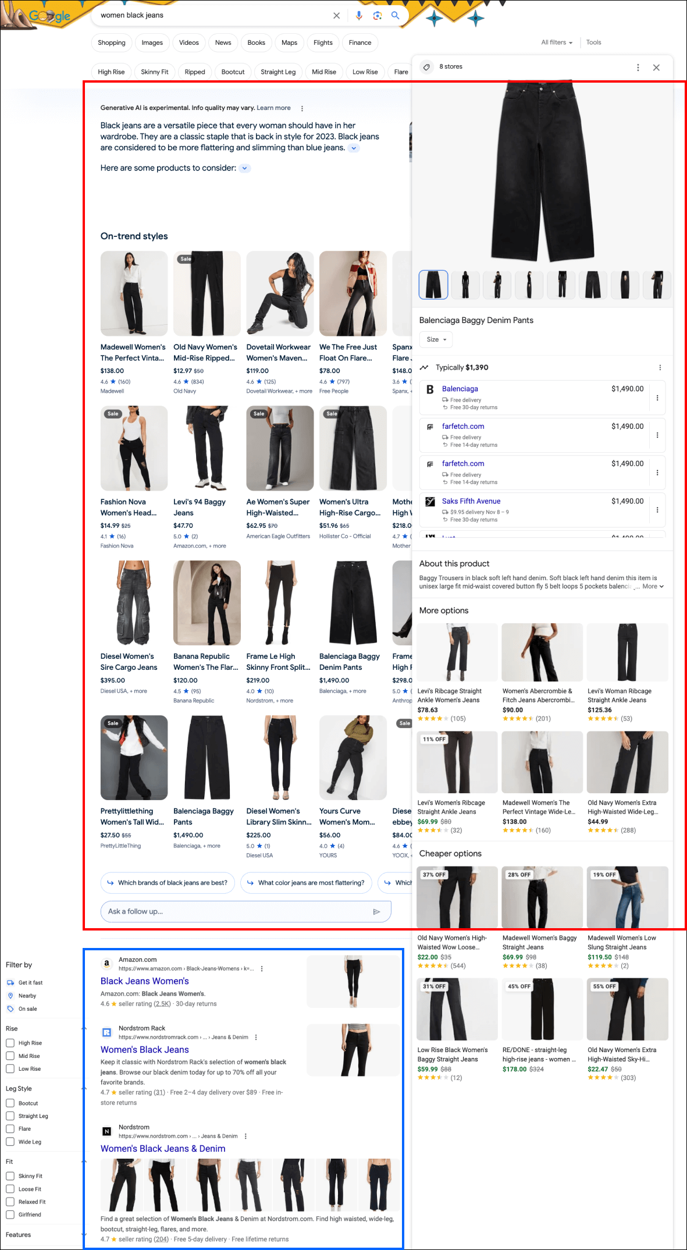Tick the Relaxed Fit checkbox
The height and width of the screenshot is (1250, 687).
[10, 1202]
